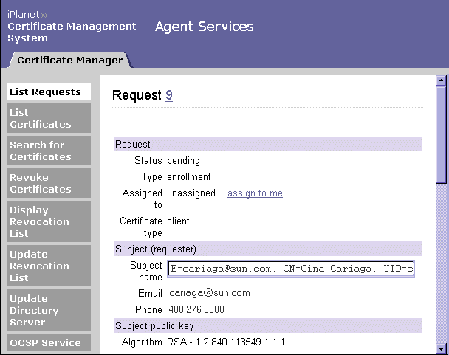Click the scrollbar down arrow
449x355 pixels.
point(441,348)
